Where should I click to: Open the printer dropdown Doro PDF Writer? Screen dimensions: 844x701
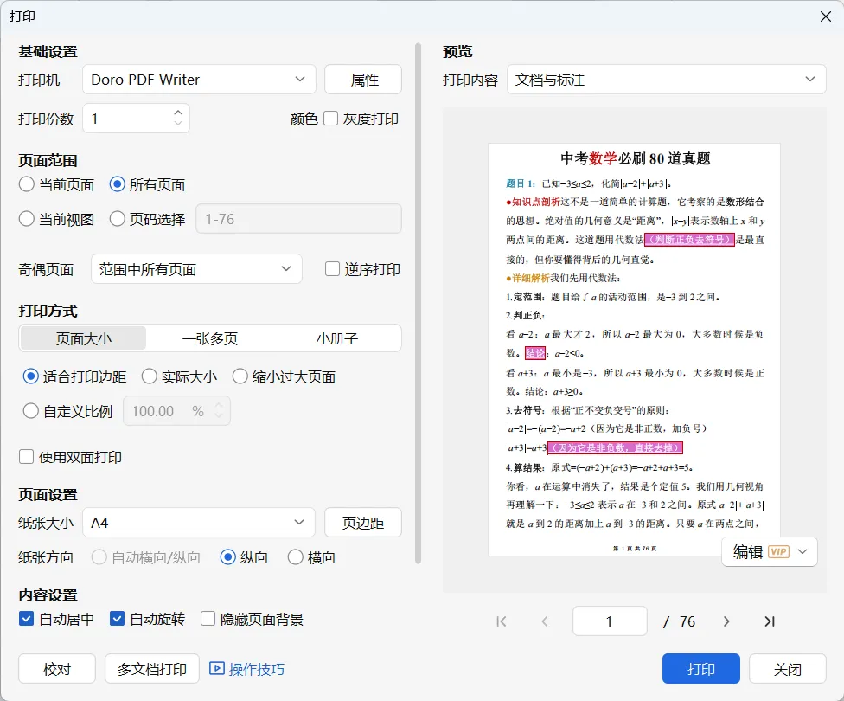[x=199, y=80]
